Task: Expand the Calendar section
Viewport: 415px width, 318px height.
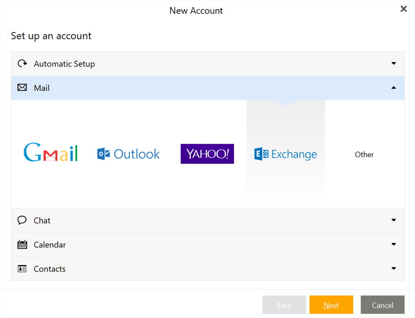Action: coord(393,244)
